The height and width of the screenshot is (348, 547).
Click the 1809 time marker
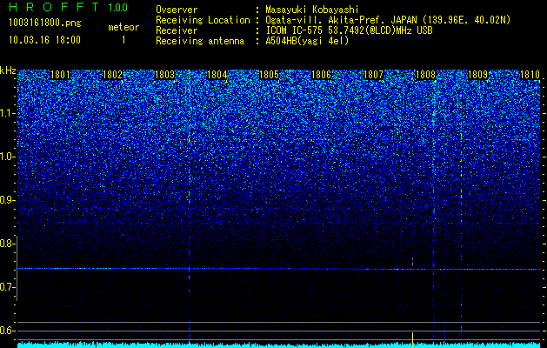(x=477, y=75)
